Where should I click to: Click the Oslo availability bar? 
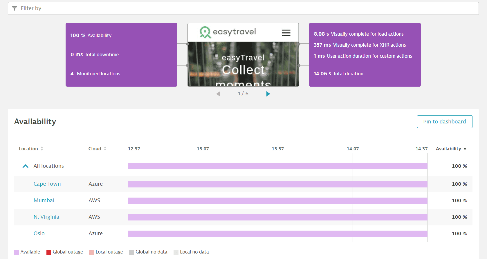point(278,234)
